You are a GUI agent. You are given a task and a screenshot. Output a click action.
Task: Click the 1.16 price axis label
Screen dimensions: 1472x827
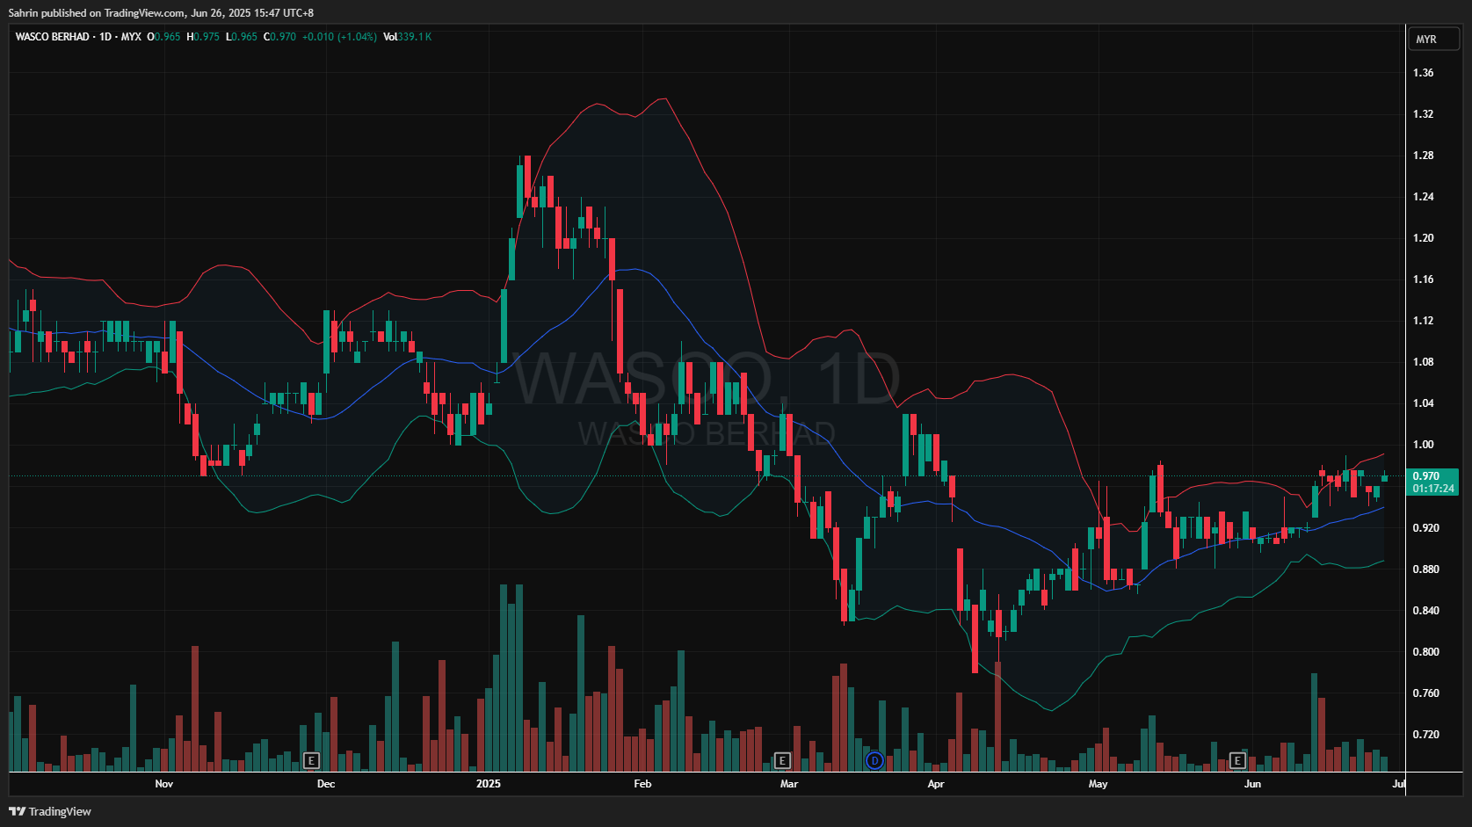pyautogui.click(x=1423, y=279)
